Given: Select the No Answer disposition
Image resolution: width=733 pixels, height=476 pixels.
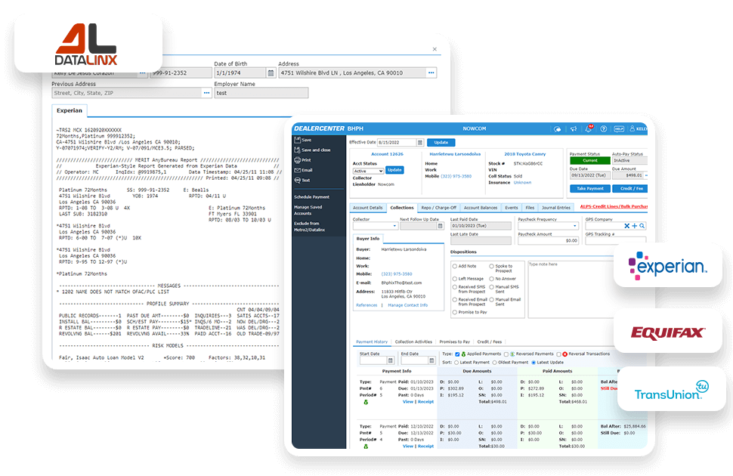Looking at the screenshot, I should coord(491,279).
